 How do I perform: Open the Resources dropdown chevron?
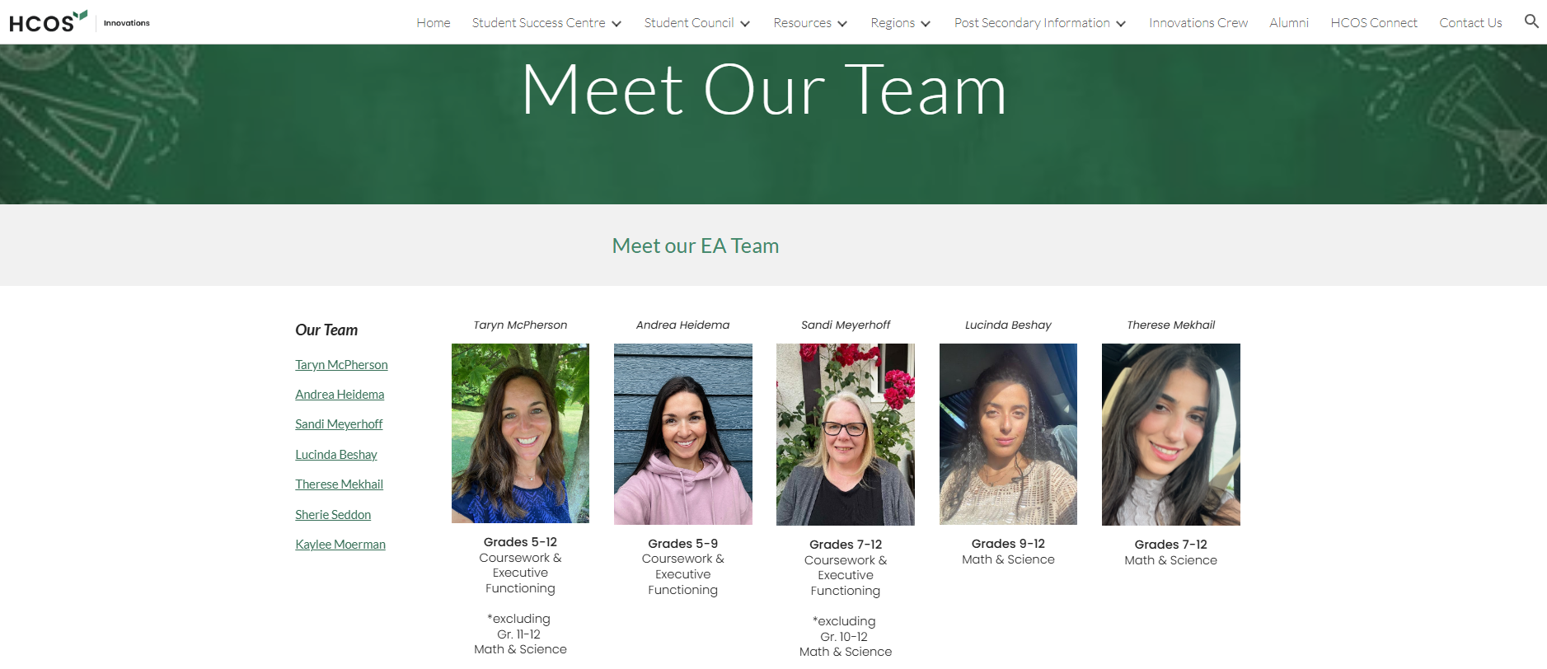click(x=842, y=24)
